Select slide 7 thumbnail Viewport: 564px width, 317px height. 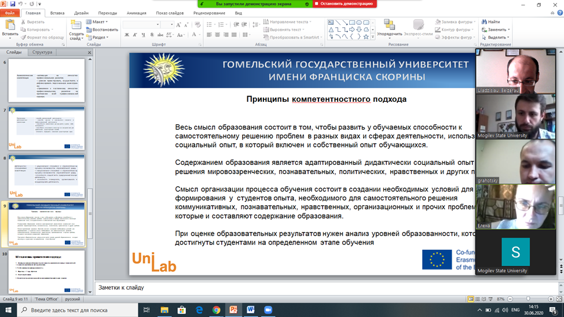[46, 128]
